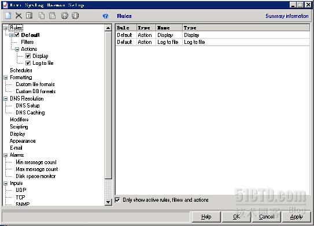Open DNS Caching

point(30,113)
